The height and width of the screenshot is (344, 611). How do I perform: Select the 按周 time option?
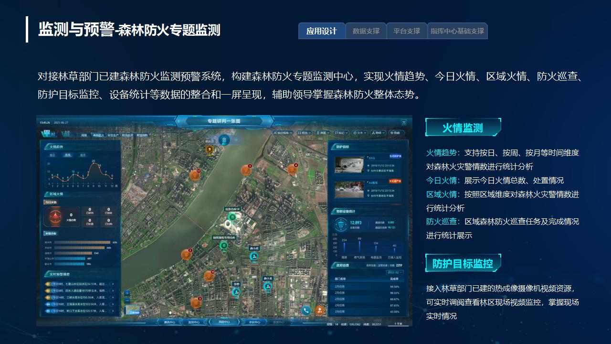[x=68, y=155]
